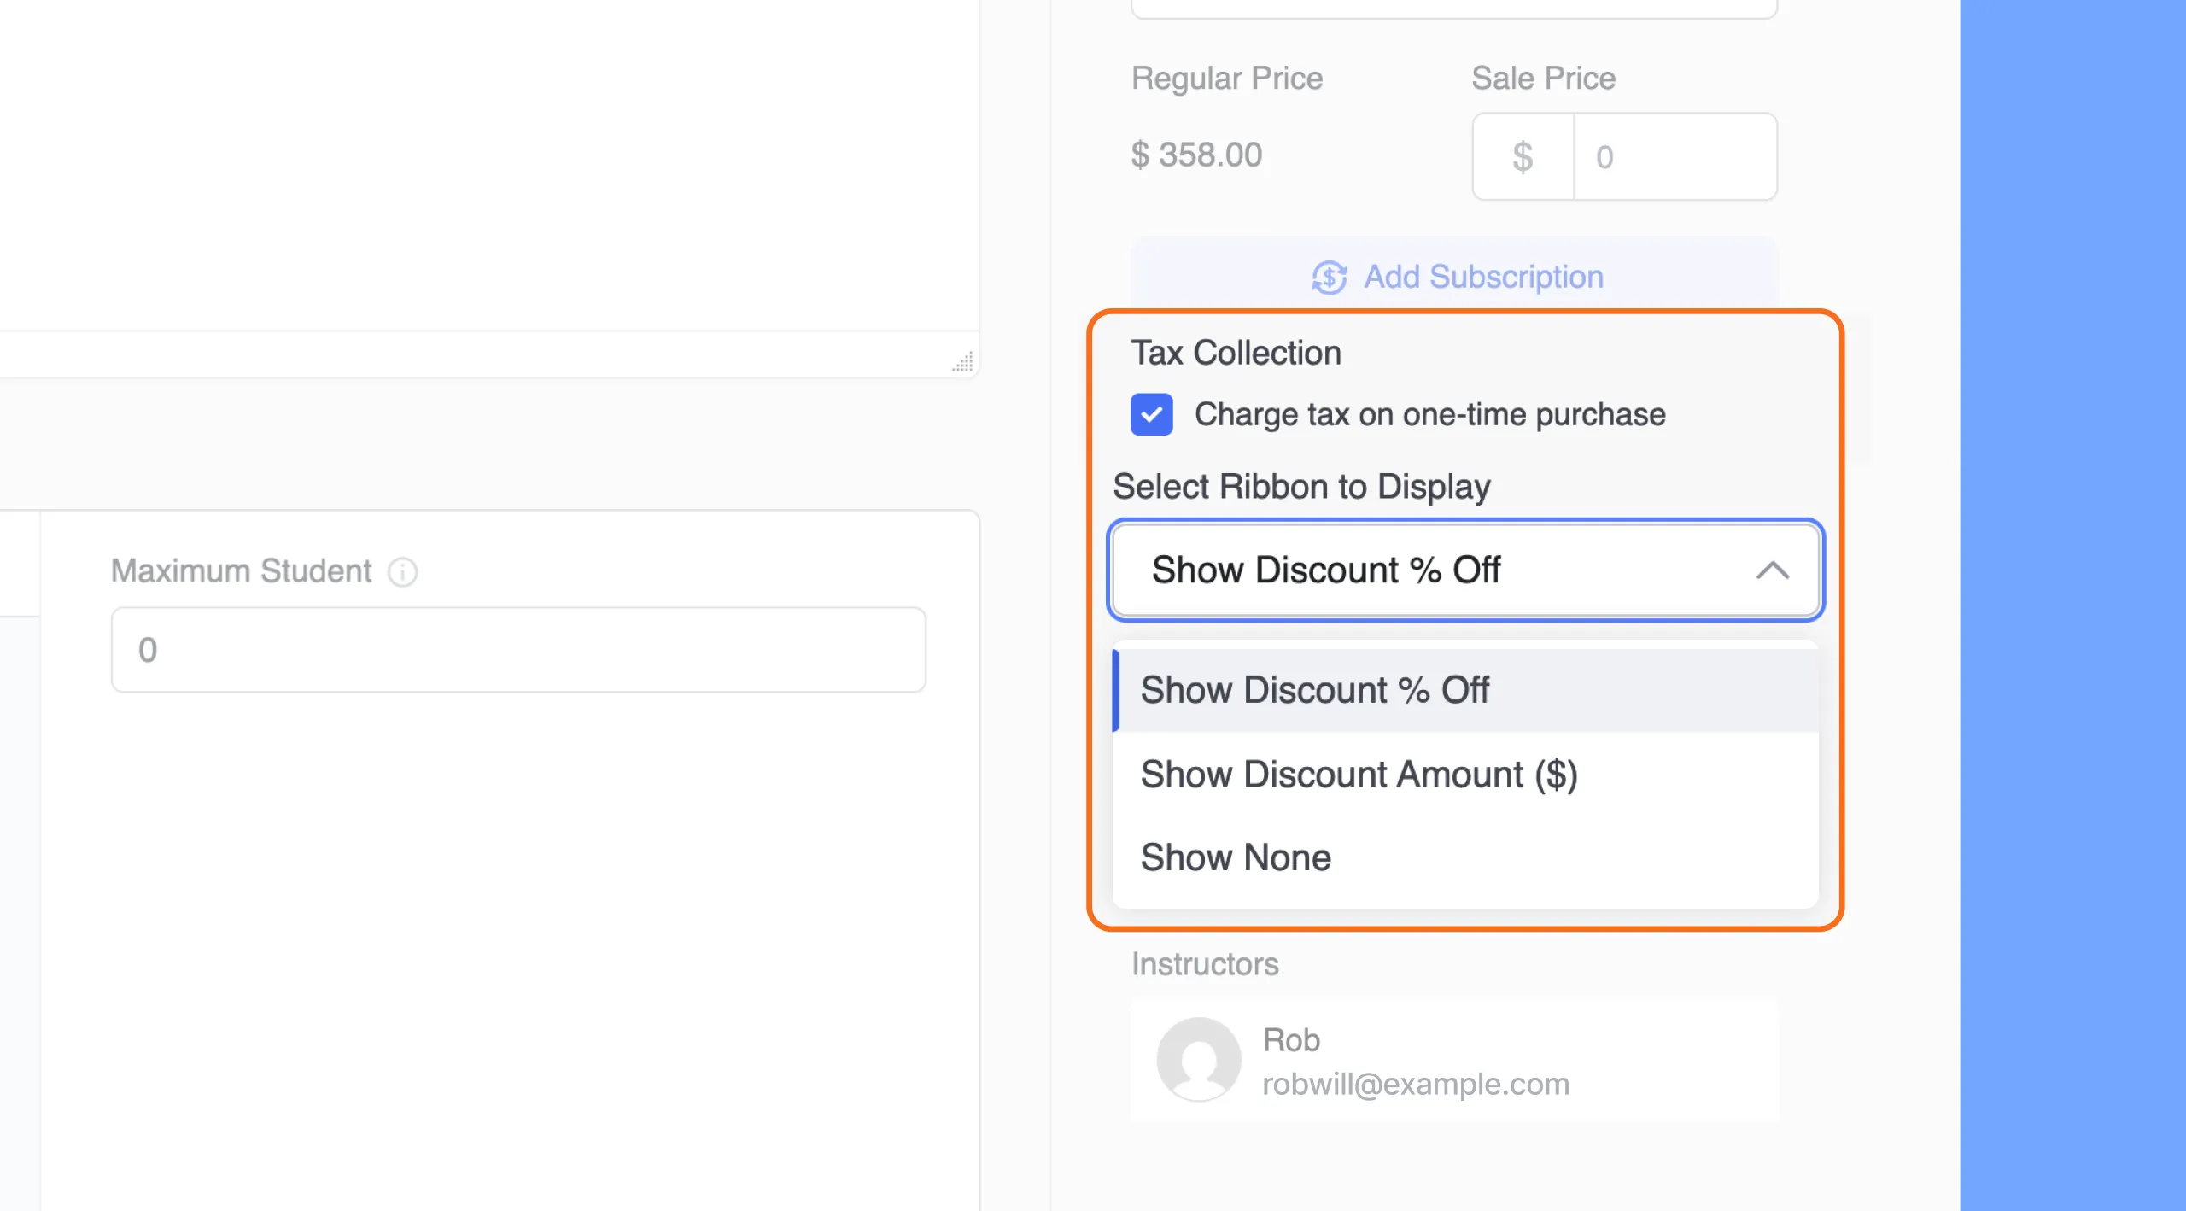This screenshot has height=1211, width=2186.
Task: Focus the Sale Price input field
Action: click(x=1675, y=157)
